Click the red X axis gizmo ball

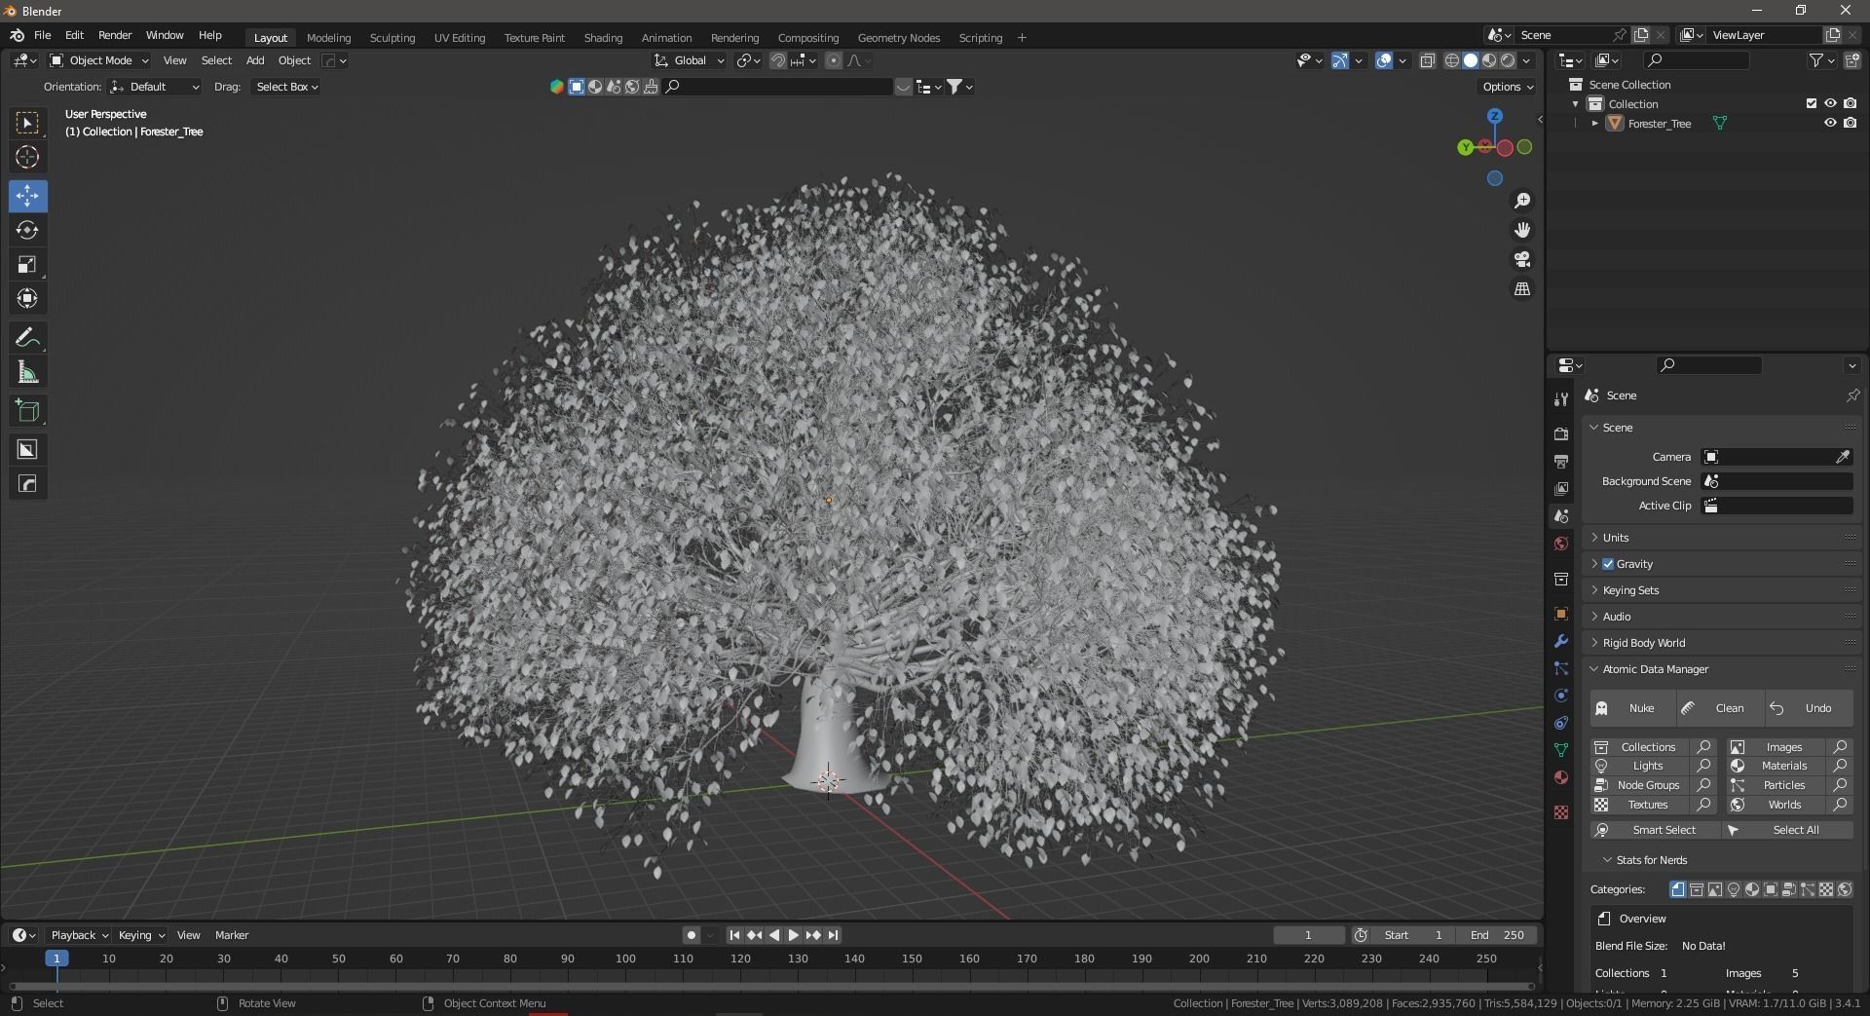click(1506, 148)
